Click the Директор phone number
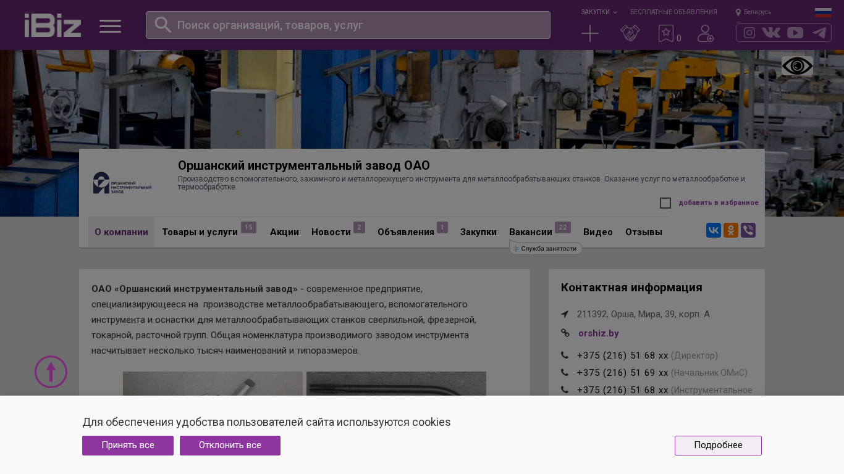The image size is (844, 474). 623,355
